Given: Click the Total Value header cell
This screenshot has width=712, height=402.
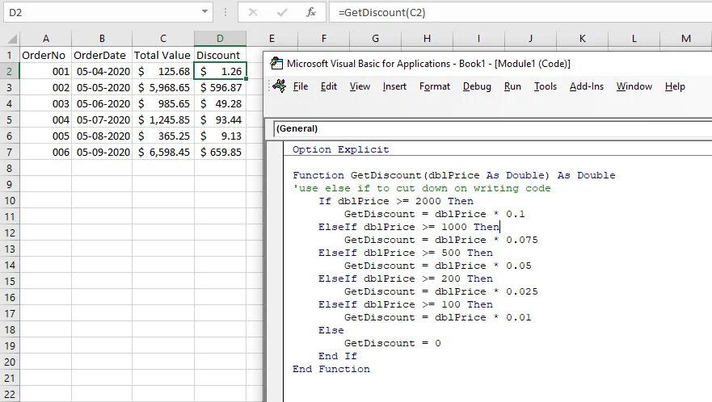Looking at the screenshot, I should (x=163, y=55).
